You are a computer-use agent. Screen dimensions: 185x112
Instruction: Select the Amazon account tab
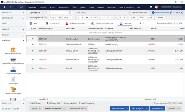tap(125, 23)
